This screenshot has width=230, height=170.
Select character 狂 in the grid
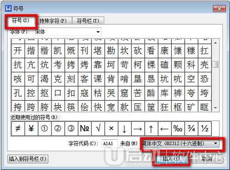(165, 106)
